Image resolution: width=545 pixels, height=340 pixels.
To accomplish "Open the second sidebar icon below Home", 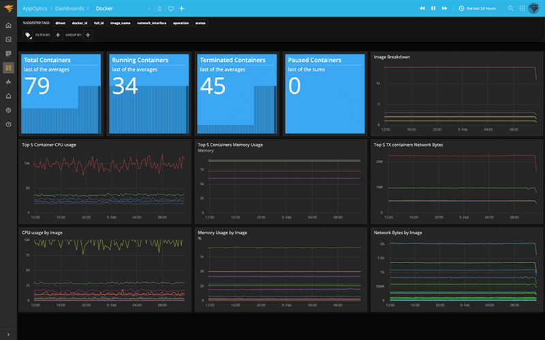I will 8,39.
